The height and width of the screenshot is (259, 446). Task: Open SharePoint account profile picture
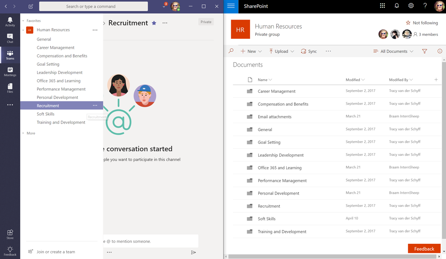tap(439, 6)
